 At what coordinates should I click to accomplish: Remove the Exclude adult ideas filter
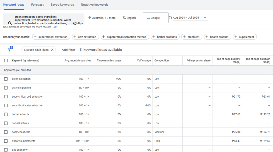52,50
